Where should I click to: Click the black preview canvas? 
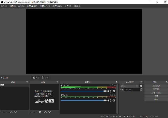pos(84,41)
